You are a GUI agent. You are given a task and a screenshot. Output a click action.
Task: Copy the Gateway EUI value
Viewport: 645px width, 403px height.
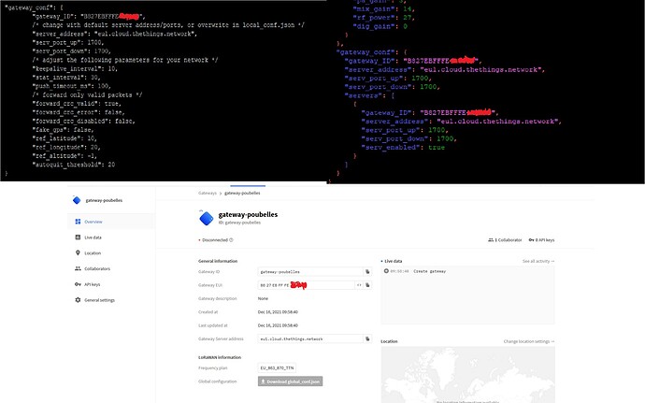[x=368, y=284]
